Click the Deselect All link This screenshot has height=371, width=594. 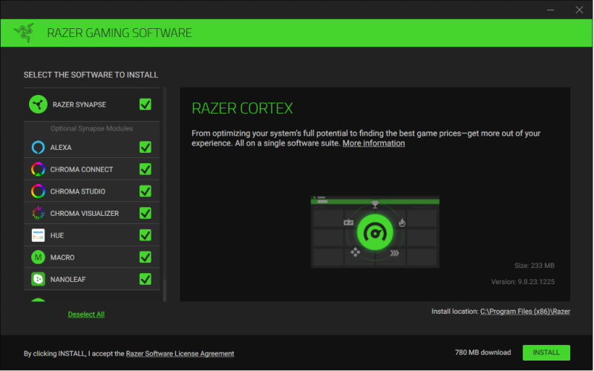coord(86,314)
